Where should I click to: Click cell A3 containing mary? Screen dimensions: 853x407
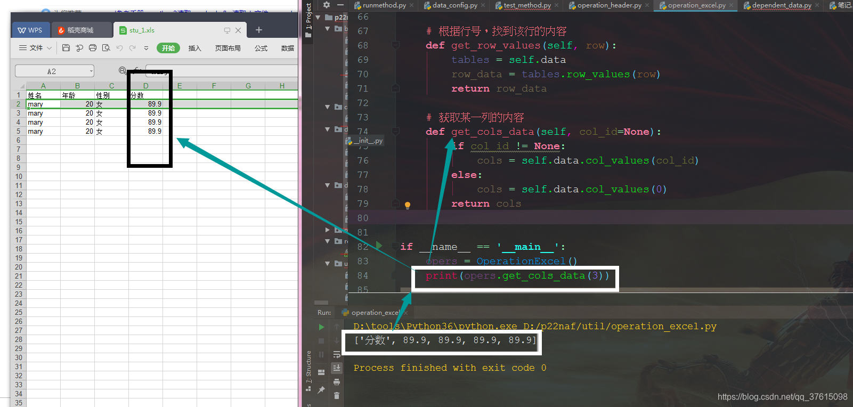(x=43, y=113)
